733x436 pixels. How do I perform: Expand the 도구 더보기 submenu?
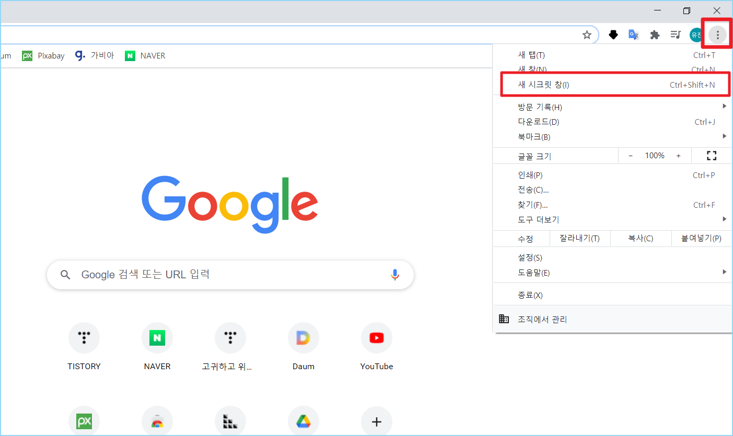pos(612,219)
